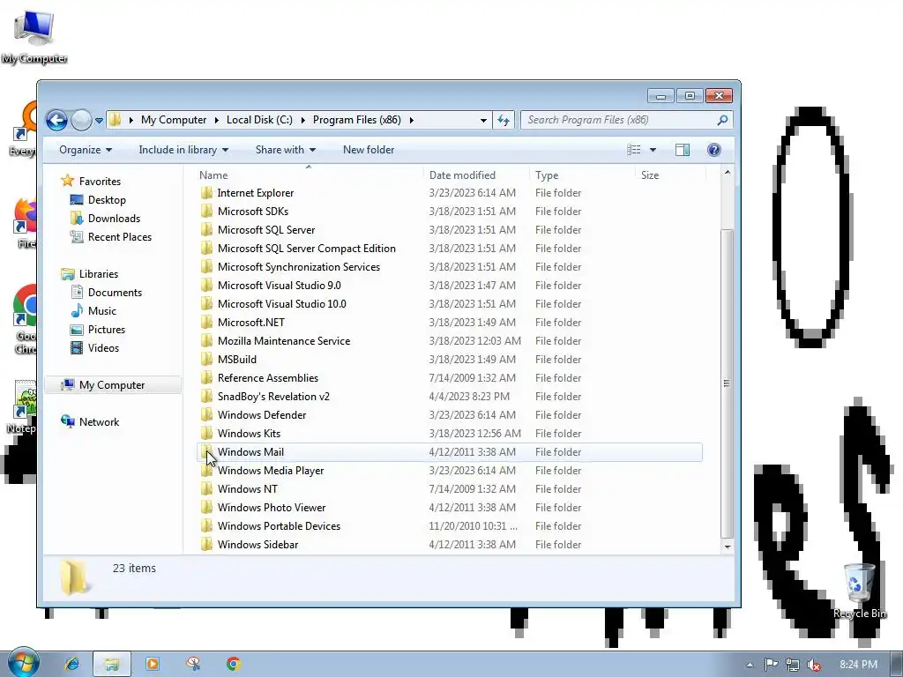Open the Music library
903x677 pixels.
pos(93,311)
